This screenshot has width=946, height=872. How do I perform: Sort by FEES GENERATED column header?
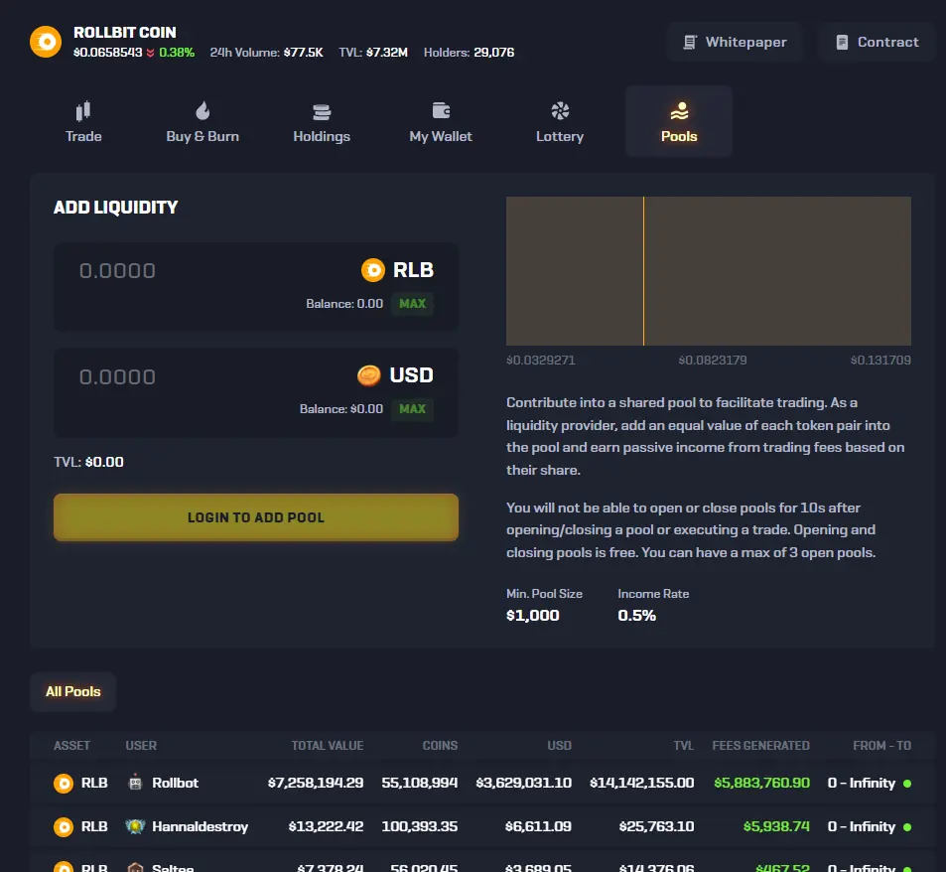tap(760, 746)
